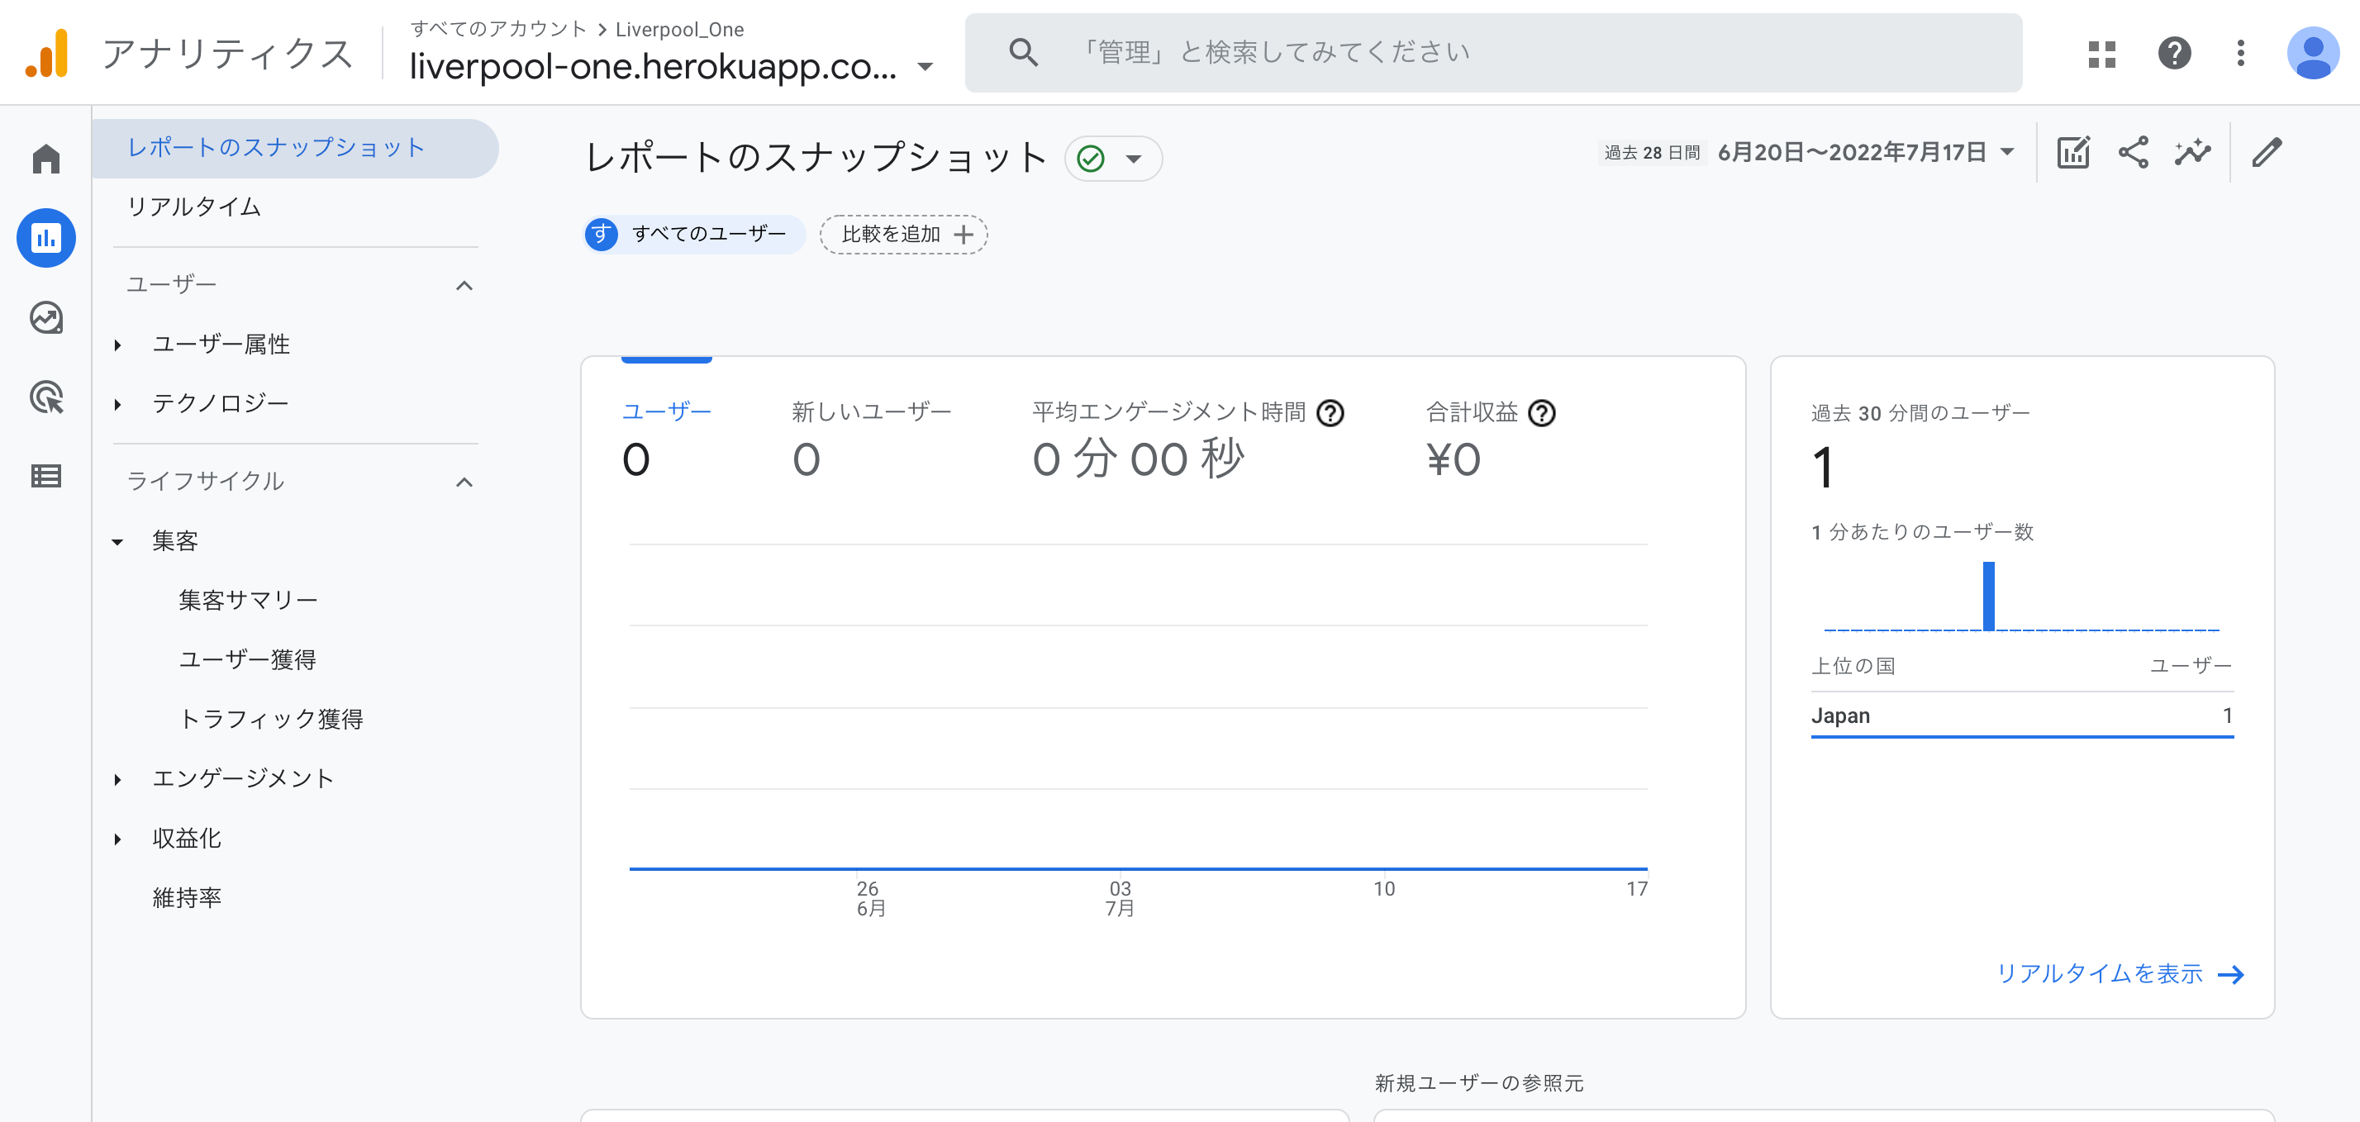Click the search magnifier icon
Image resolution: width=2360 pixels, height=1122 pixels.
(1023, 52)
